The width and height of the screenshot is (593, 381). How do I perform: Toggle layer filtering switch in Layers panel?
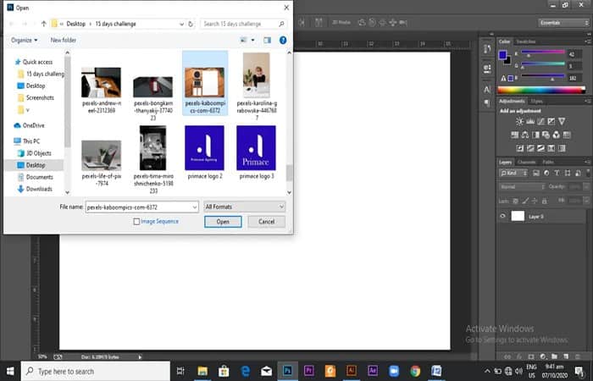click(x=587, y=173)
